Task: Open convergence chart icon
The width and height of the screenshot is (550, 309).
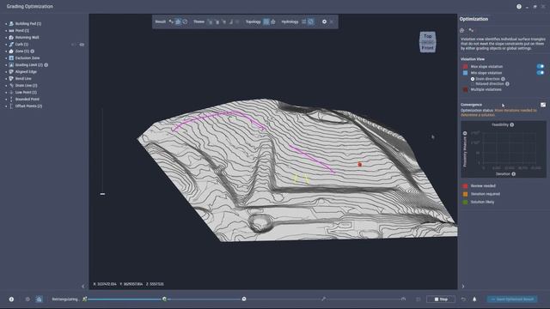Action: (x=543, y=105)
